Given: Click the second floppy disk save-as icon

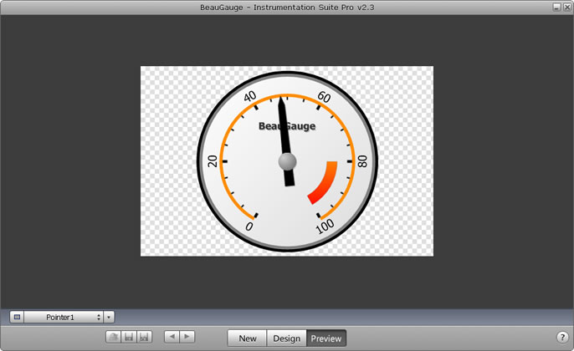Looking at the screenshot, I should tap(144, 337).
